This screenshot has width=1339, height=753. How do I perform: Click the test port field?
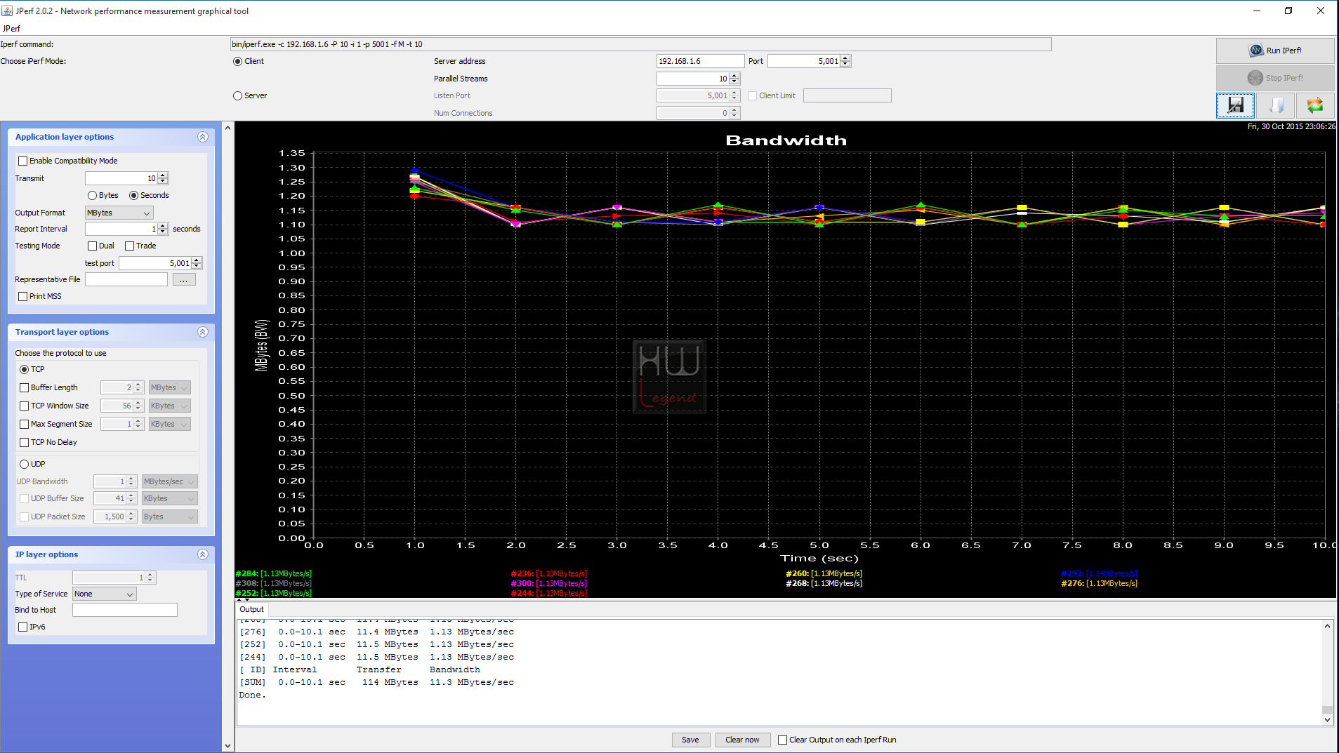click(155, 263)
